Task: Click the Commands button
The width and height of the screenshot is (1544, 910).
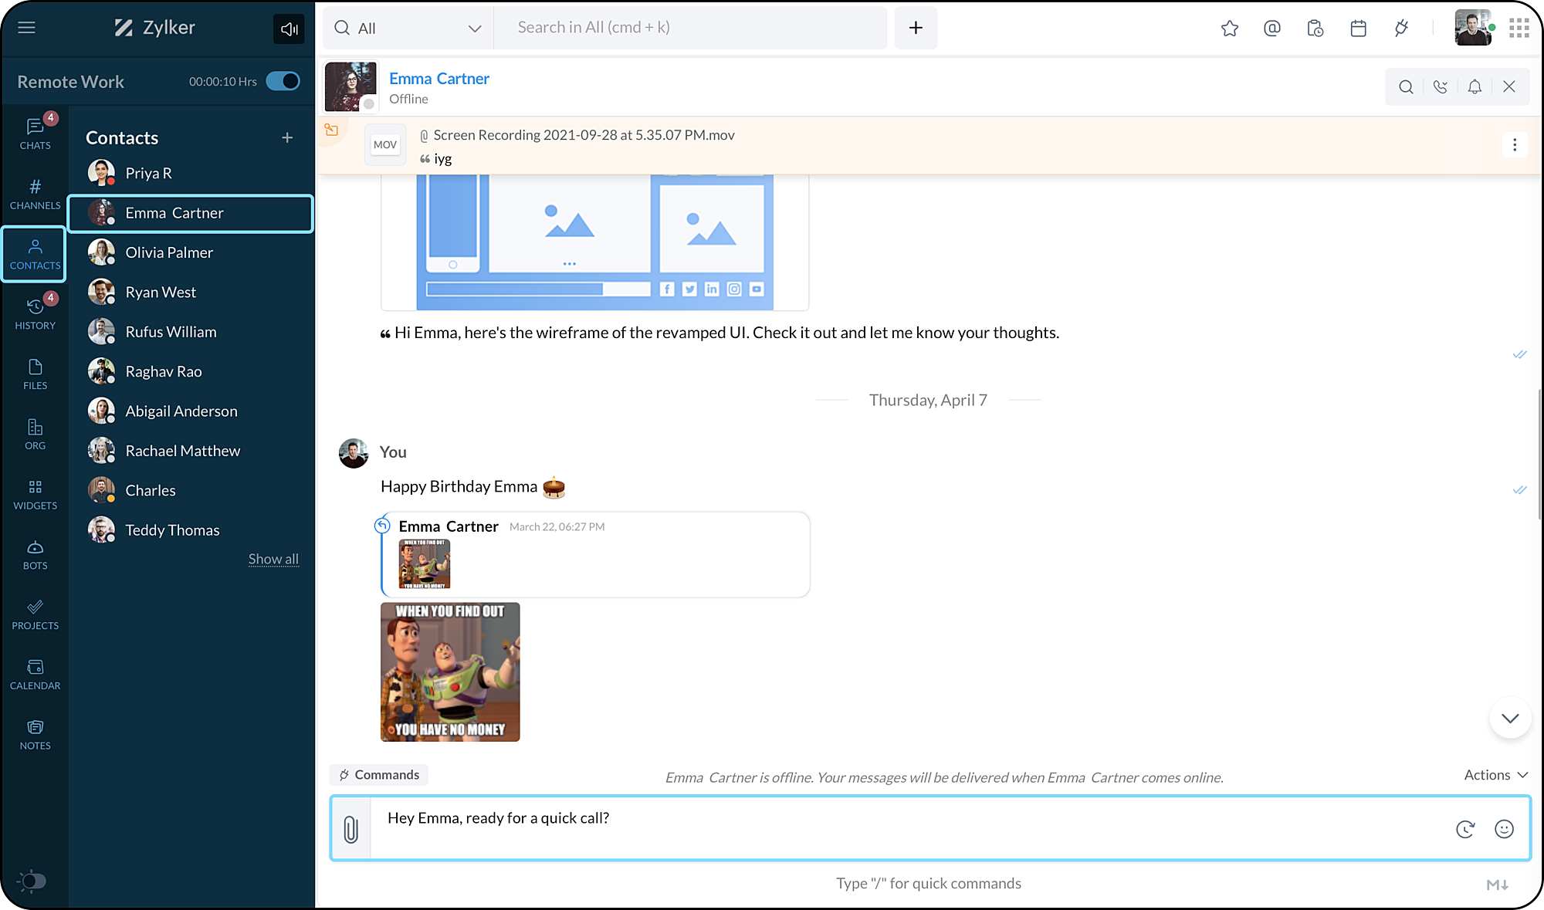Action: tap(379, 775)
